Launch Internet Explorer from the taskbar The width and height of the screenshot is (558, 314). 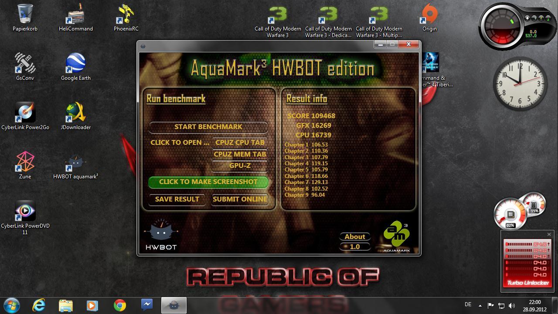point(39,305)
